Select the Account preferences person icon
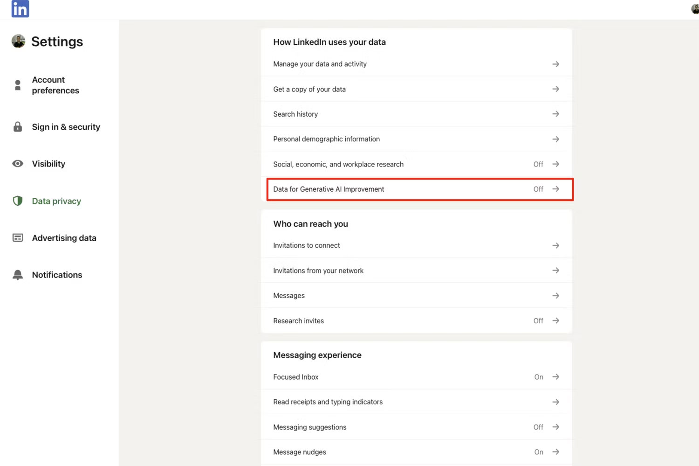This screenshot has width=699, height=466. click(18, 85)
